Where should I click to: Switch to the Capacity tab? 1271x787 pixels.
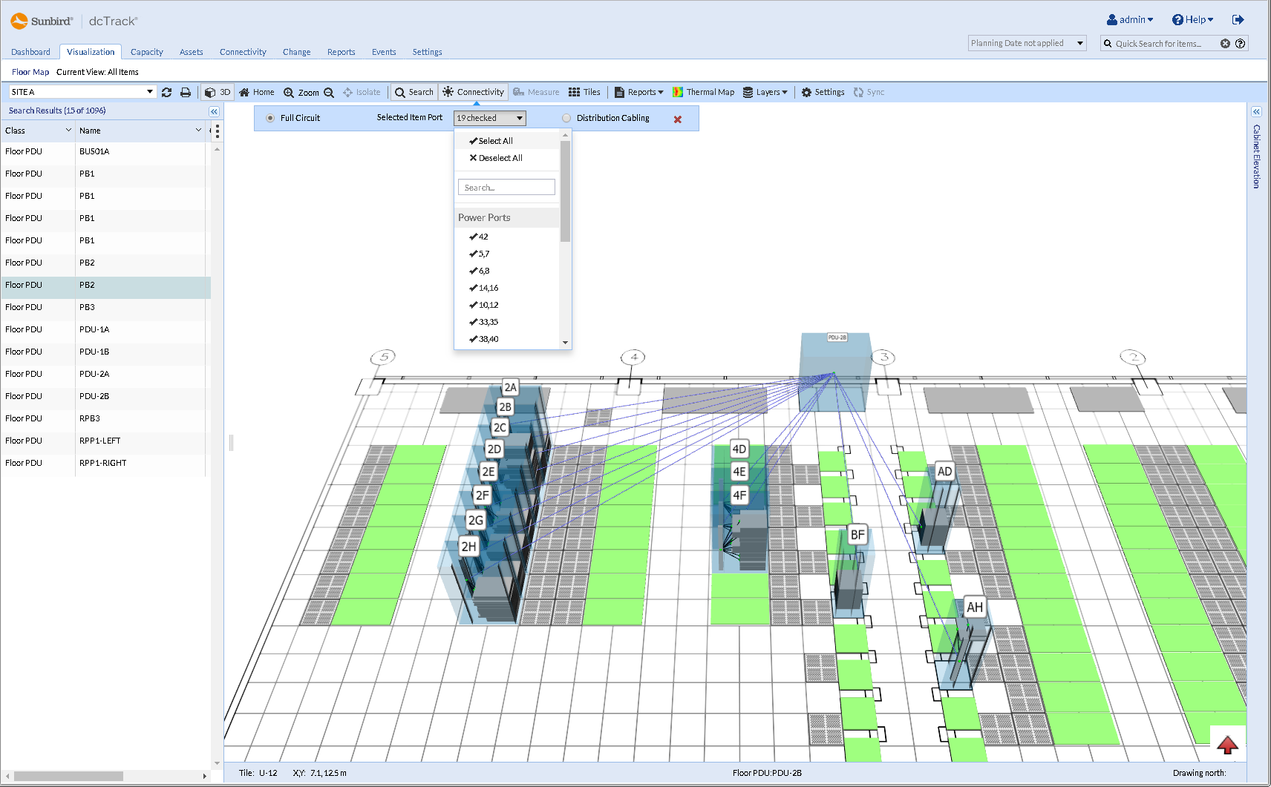[x=146, y=52]
